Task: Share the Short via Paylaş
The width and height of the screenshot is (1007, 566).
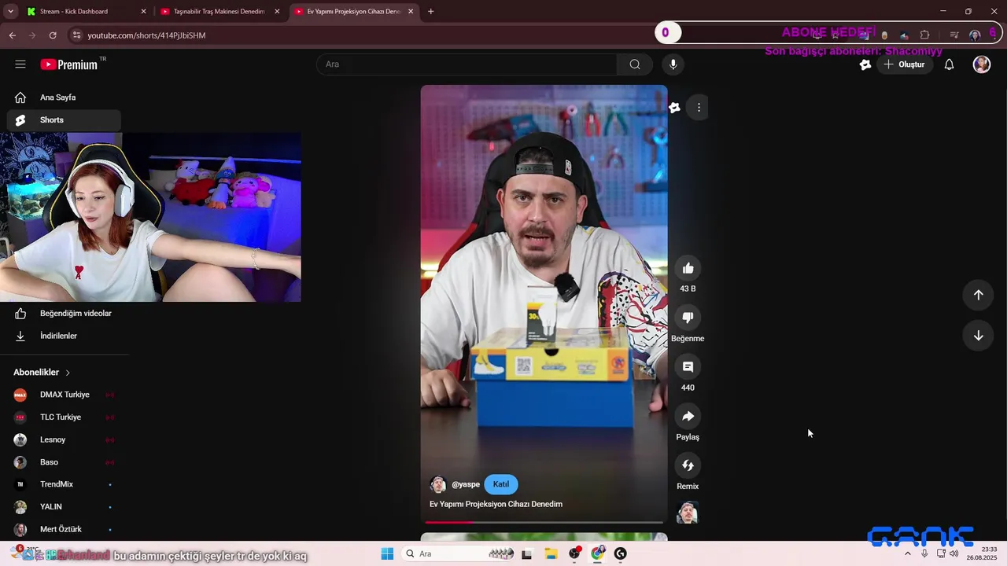Action: point(688,416)
